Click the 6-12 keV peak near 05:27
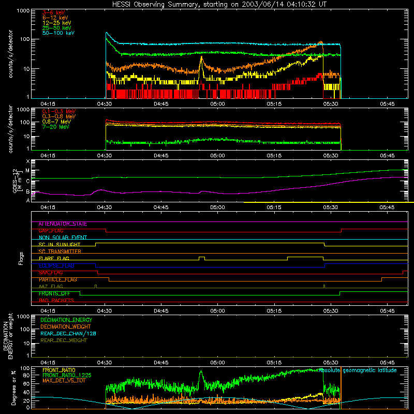The height and width of the screenshot is (414, 414). click(321, 42)
